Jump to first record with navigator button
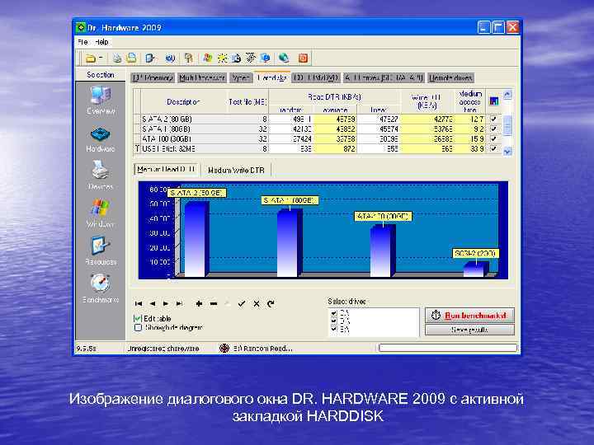Viewport: 594px width, 445px height. (x=139, y=303)
